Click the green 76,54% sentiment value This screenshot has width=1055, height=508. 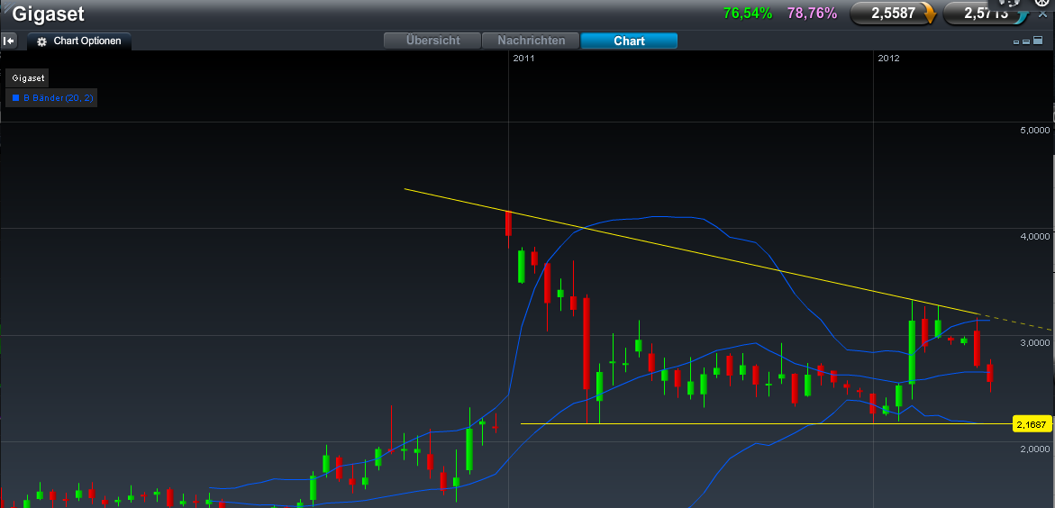point(748,13)
